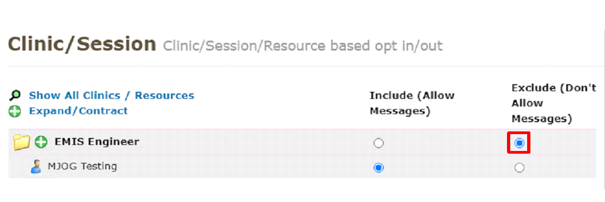Click the yellow folder icon for EMIS Engineer
605x202 pixels.
[x=22, y=142]
